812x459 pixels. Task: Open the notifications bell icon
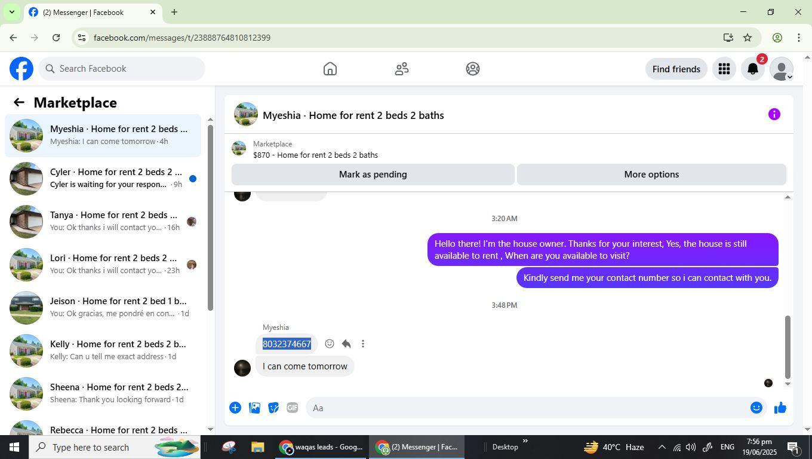point(753,69)
